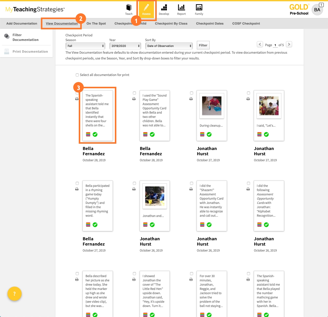Click the Report bar-chart icon

click(x=181, y=8)
